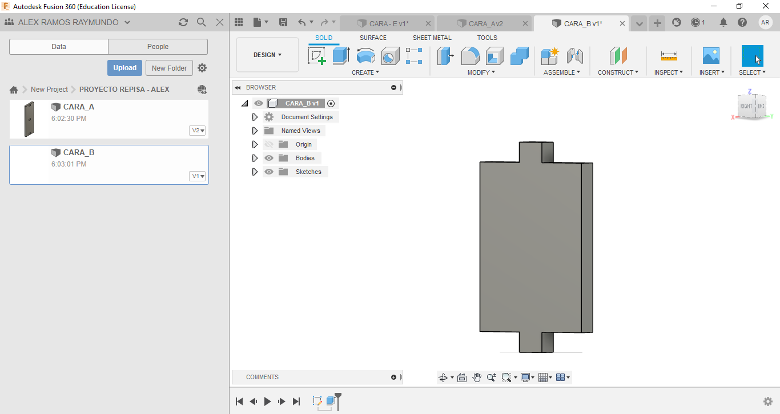Toggle visibility of the Origin folder
This screenshot has width=780, height=414.
pos(269,144)
